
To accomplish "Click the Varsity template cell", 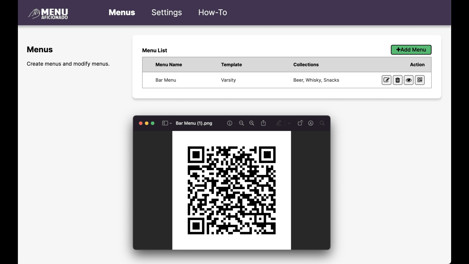I will pos(228,80).
